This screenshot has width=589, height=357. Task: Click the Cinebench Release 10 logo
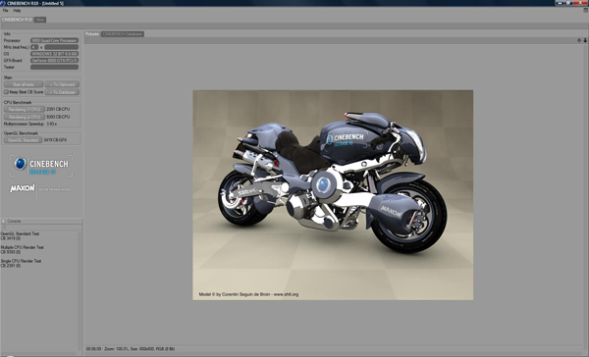tap(41, 166)
